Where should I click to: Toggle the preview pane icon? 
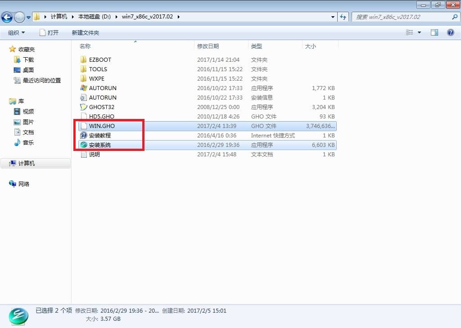tap(434, 32)
